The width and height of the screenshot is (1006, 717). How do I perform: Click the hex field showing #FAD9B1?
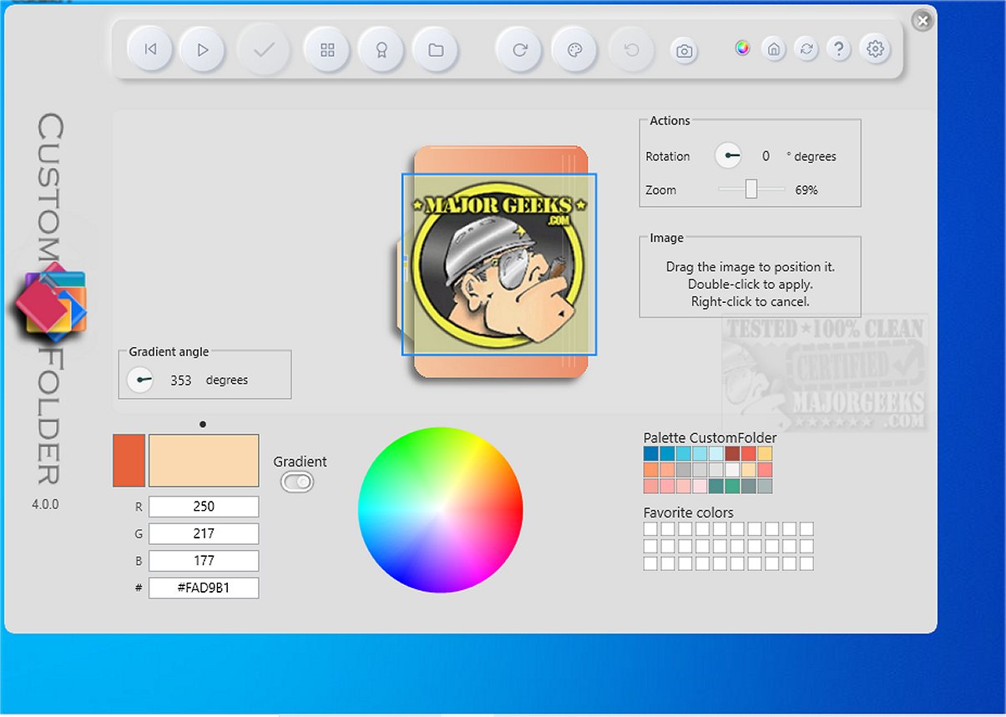click(x=204, y=588)
